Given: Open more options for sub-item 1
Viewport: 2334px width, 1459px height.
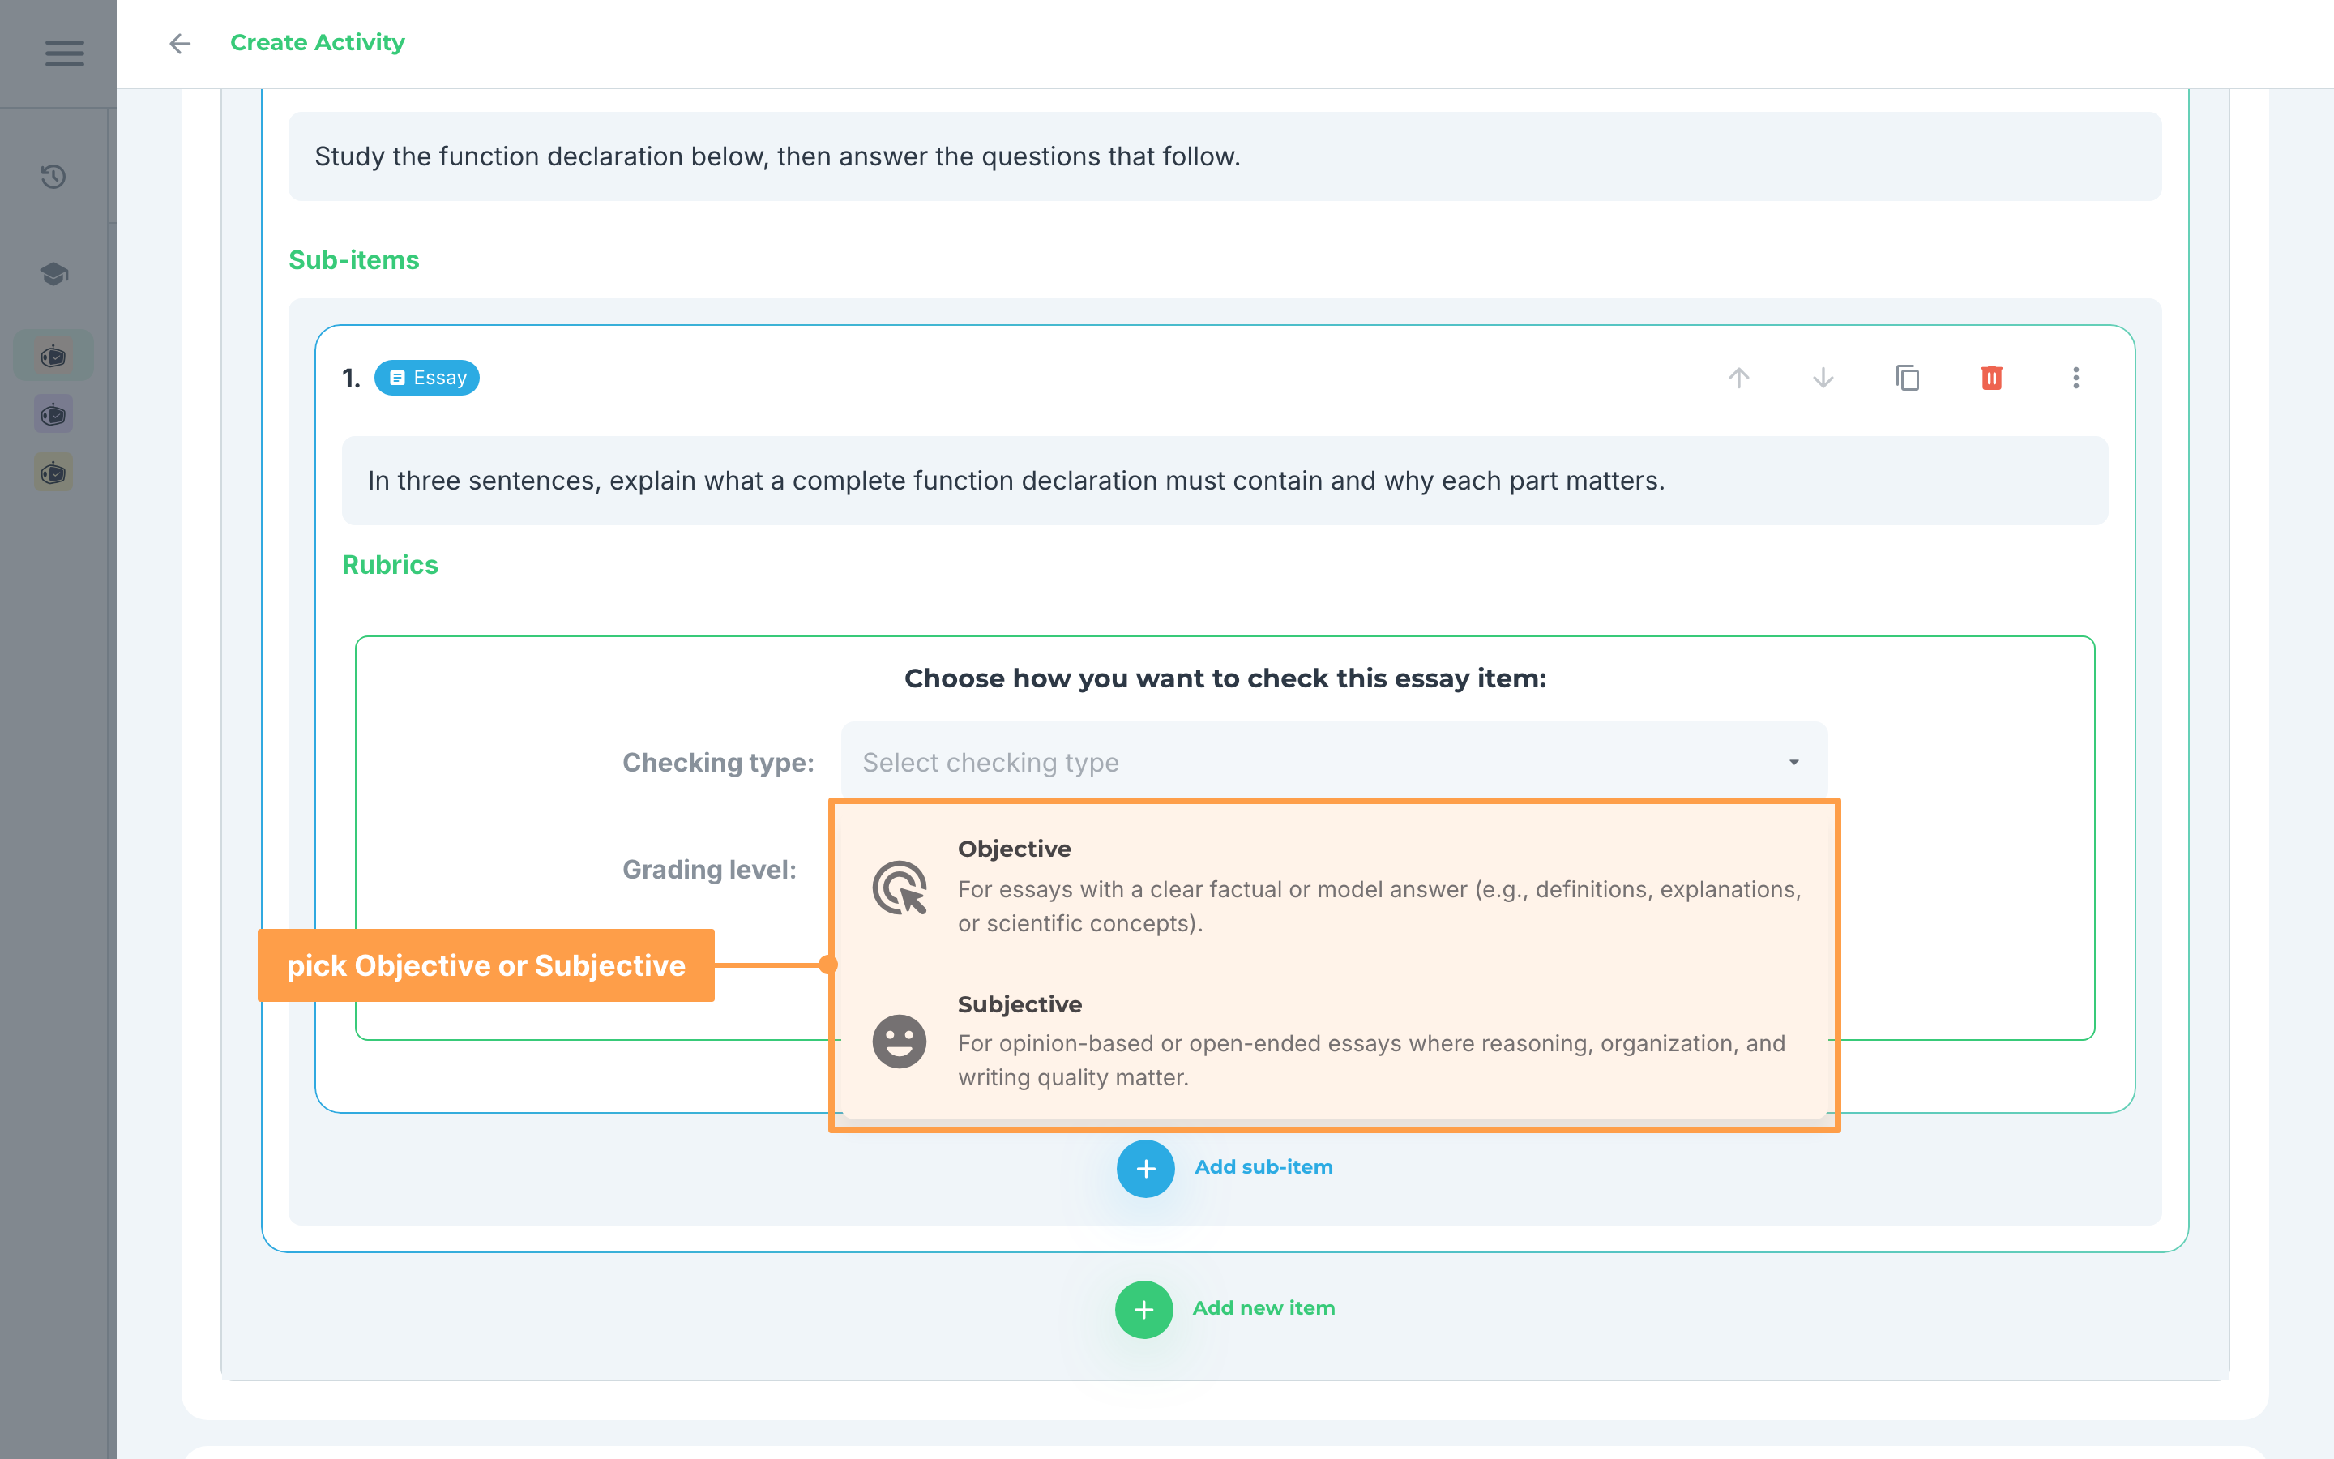Looking at the screenshot, I should (2076, 377).
